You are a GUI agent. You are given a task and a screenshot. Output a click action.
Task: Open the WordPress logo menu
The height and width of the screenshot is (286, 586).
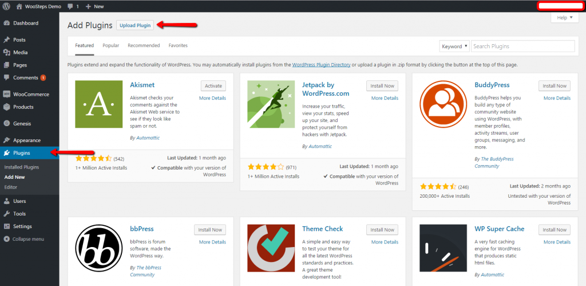click(6, 6)
